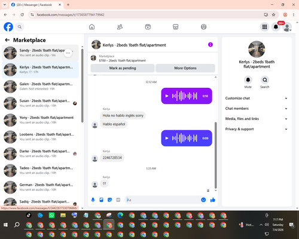The height and width of the screenshot is (239, 299).
Task: Choose a GIF icon in composer
Action: tap(118, 200)
